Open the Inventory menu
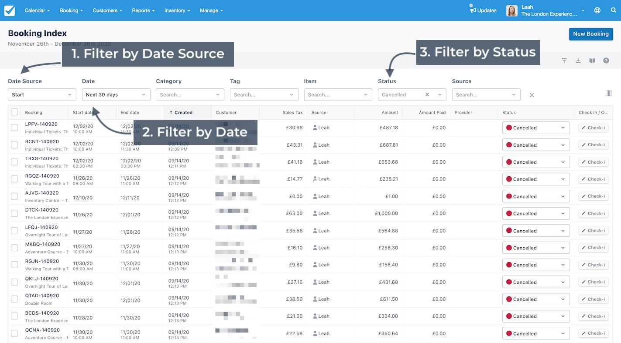This screenshot has width=621, height=343. coord(177,10)
